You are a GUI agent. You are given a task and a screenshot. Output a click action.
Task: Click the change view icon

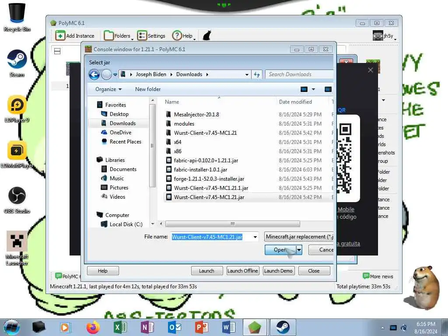pos(304,89)
